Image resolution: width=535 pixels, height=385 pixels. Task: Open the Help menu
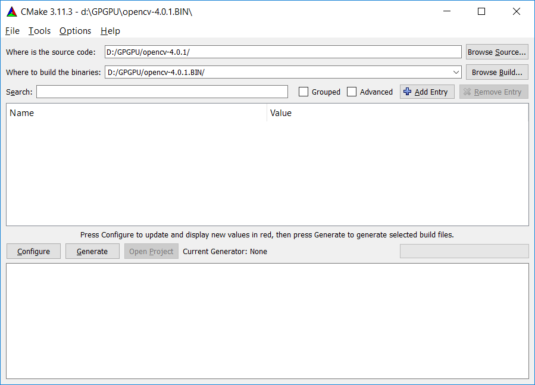click(110, 31)
